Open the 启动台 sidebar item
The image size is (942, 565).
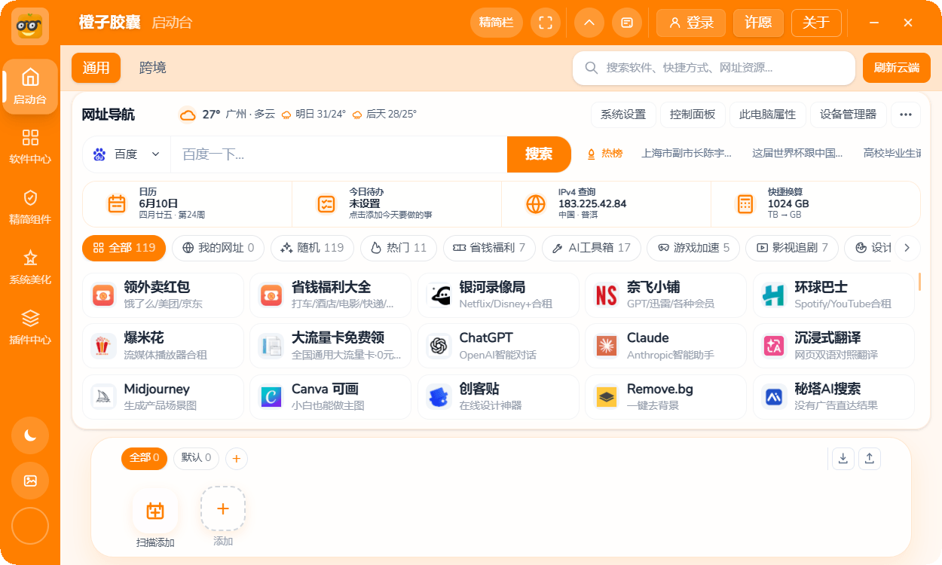click(x=30, y=86)
